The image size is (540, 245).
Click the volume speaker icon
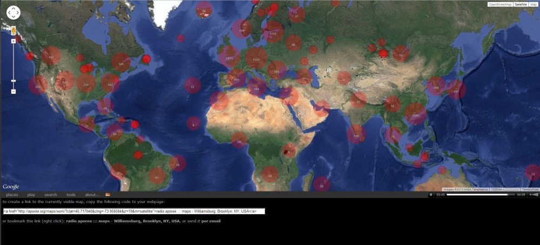point(532,194)
